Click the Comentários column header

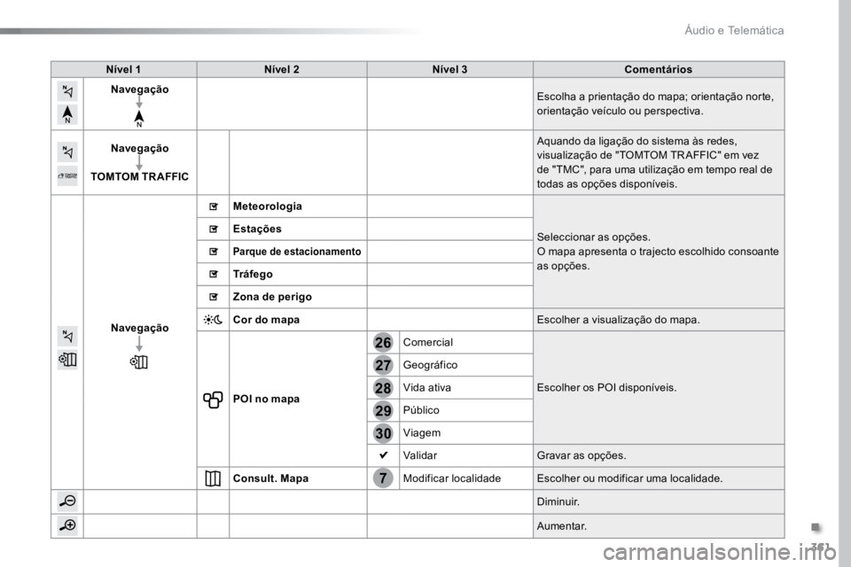click(x=659, y=69)
